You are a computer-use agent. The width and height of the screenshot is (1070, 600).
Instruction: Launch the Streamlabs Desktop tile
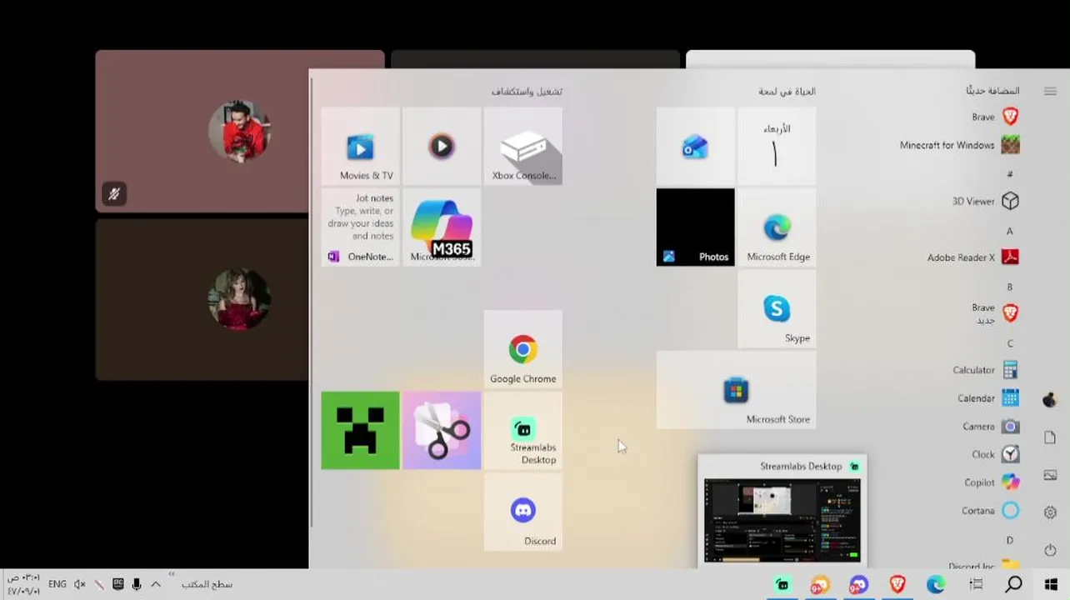point(523,431)
